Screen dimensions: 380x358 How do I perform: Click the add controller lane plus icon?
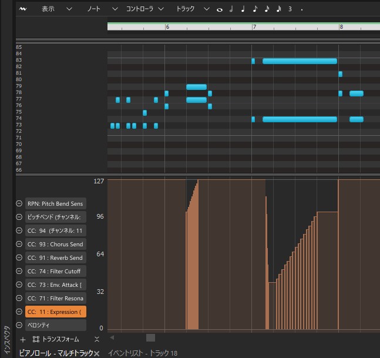[22, 339]
